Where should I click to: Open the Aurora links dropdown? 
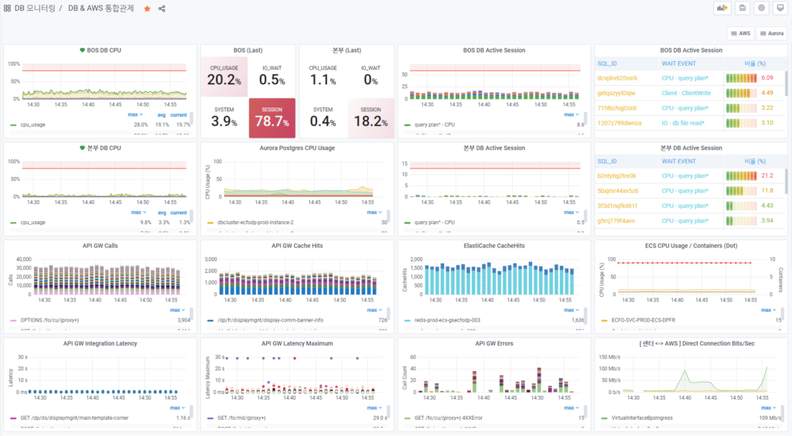[x=772, y=33]
